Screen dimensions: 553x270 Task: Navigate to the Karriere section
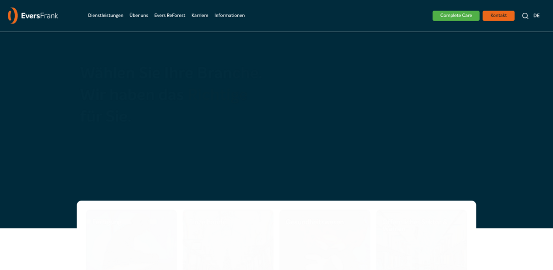[x=200, y=16]
